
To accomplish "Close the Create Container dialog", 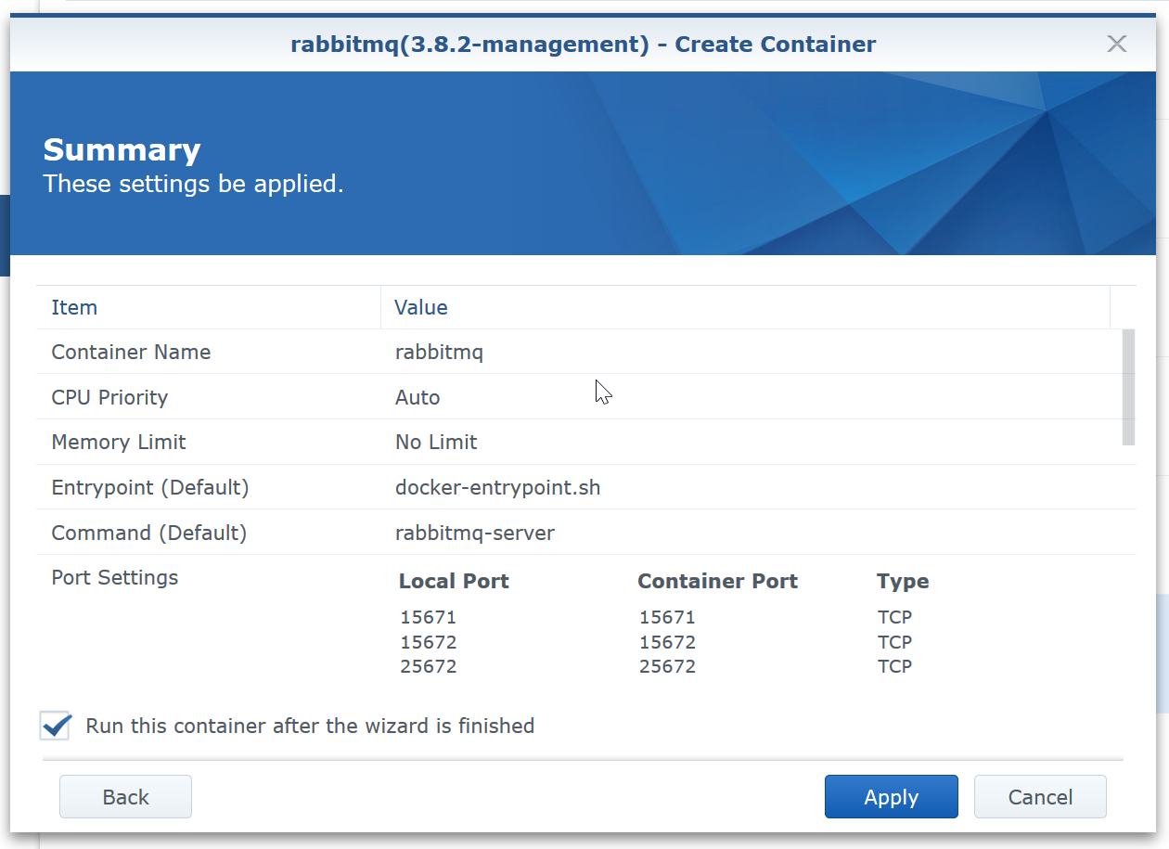I will [x=1116, y=44].
